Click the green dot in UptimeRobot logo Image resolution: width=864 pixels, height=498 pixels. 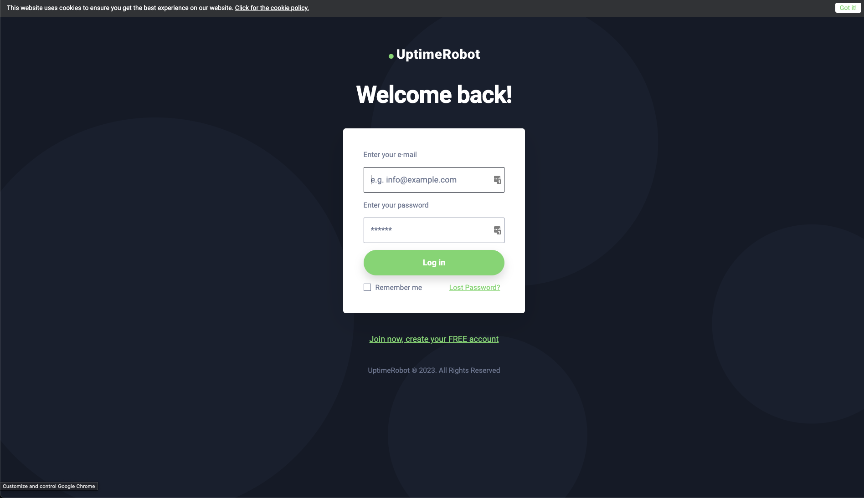(x=391, y=56)
